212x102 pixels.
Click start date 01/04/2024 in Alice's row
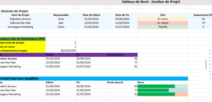(91, 19)
